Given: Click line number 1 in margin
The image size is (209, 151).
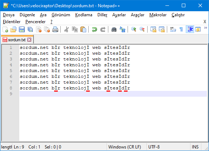Looking at the screenshot, I should tap(11, 47).
